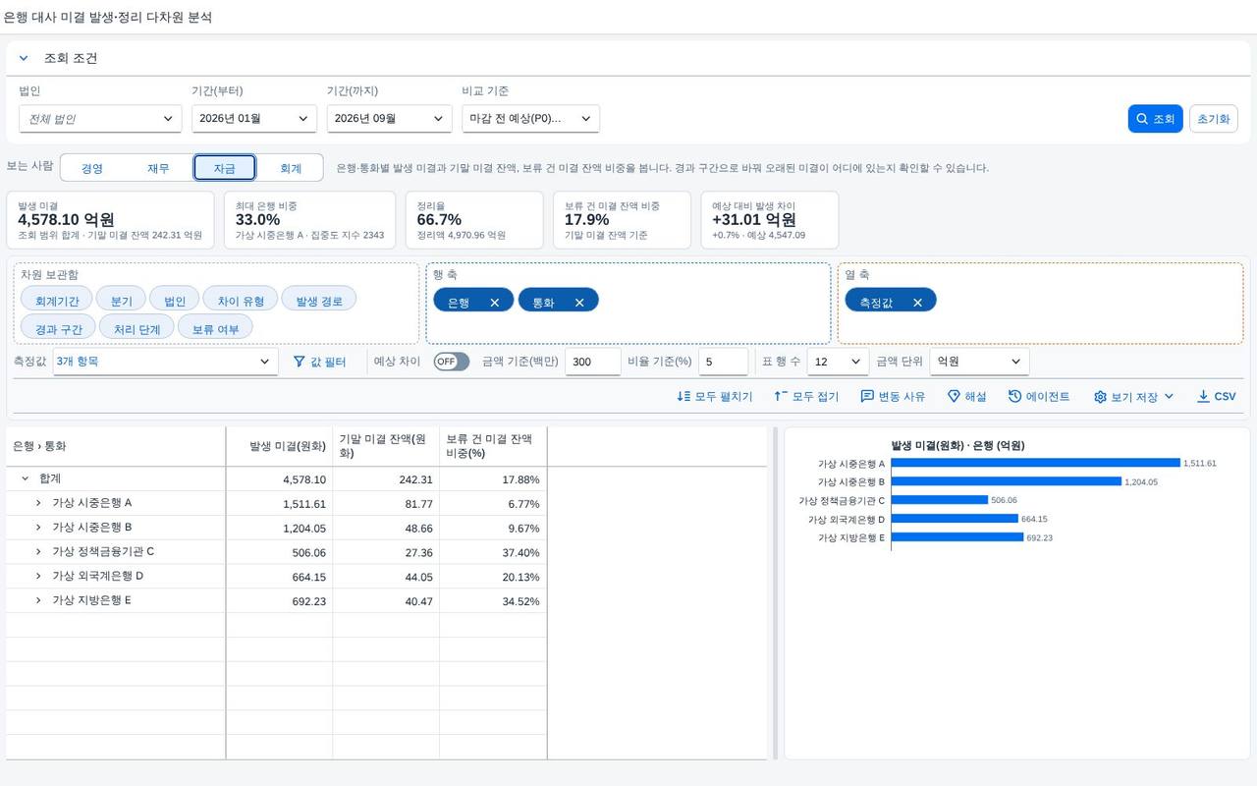
Task: Open the 금액 단위 dropdown
Action: 979,362
